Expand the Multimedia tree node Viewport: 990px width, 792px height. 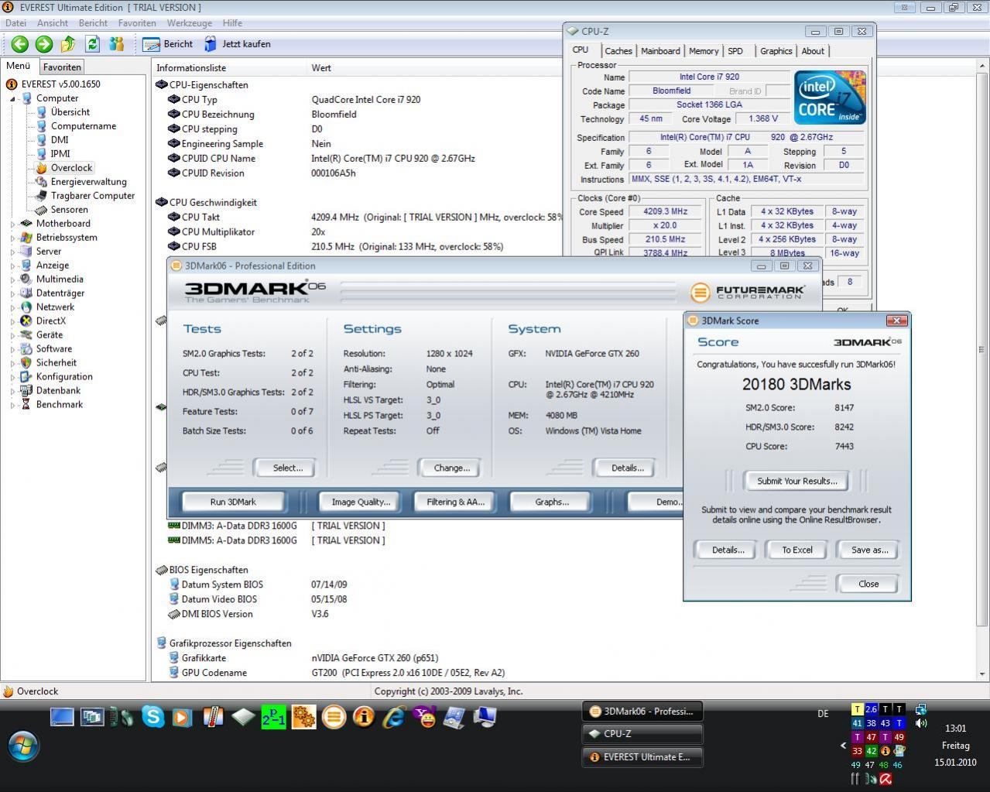click(12, 279)
